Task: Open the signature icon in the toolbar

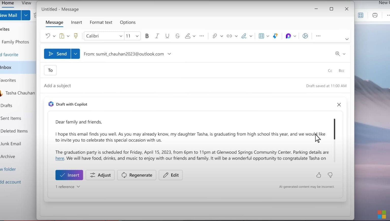Action: pos(244,36)
